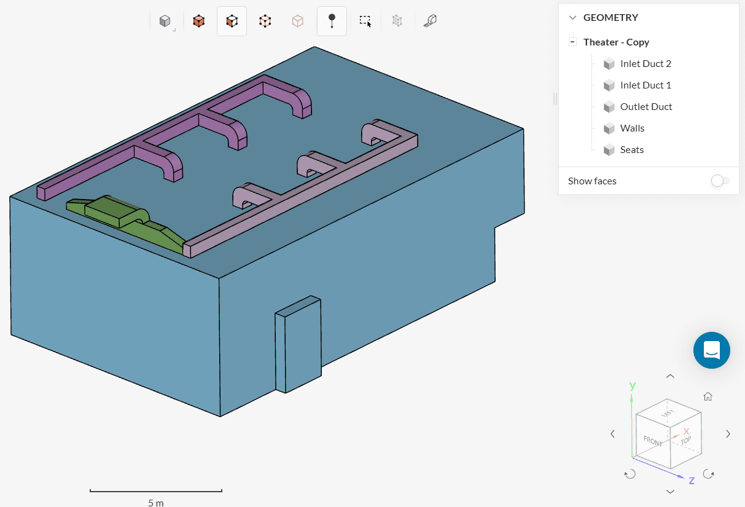Open the blue chat support button
Viewport: 745px width, 507px height.
(711, 350)
